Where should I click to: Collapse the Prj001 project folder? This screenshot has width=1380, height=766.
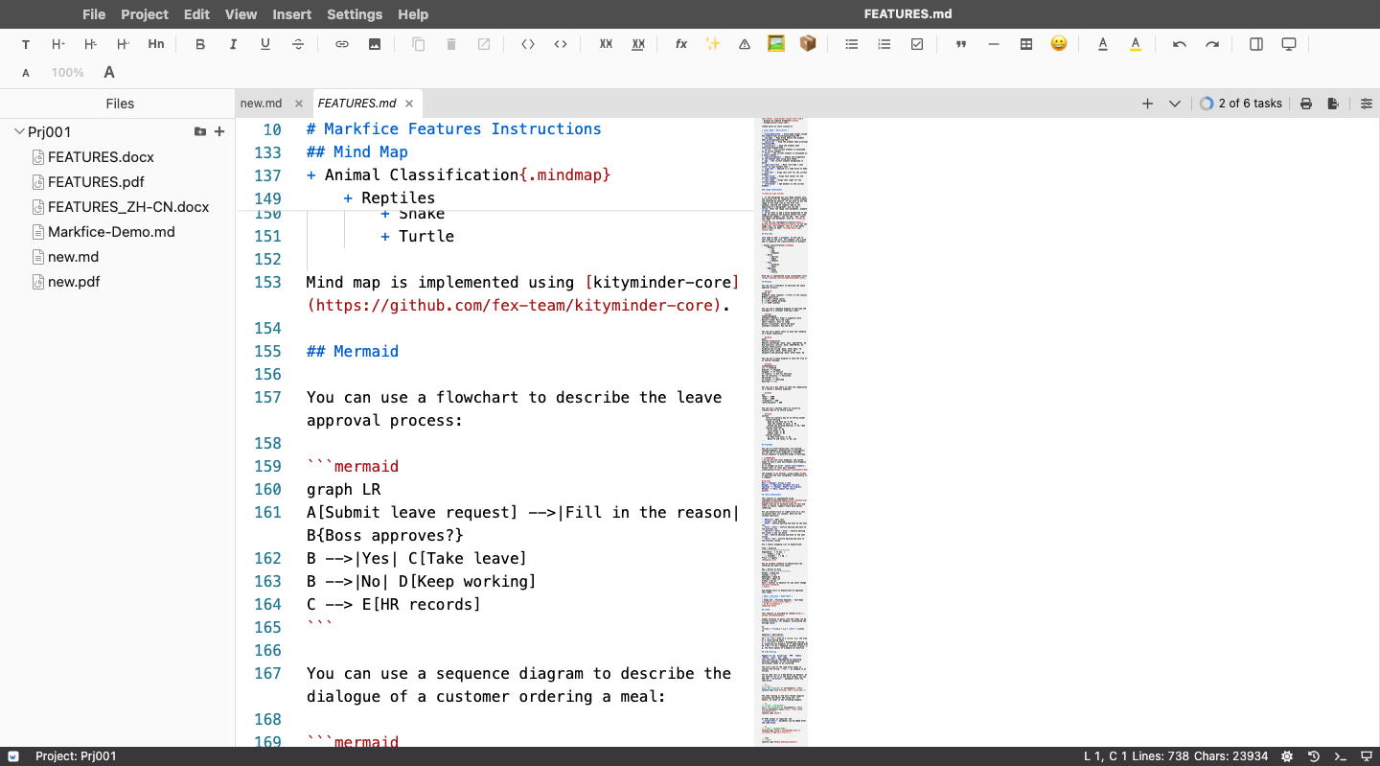[x=19, y=131]
